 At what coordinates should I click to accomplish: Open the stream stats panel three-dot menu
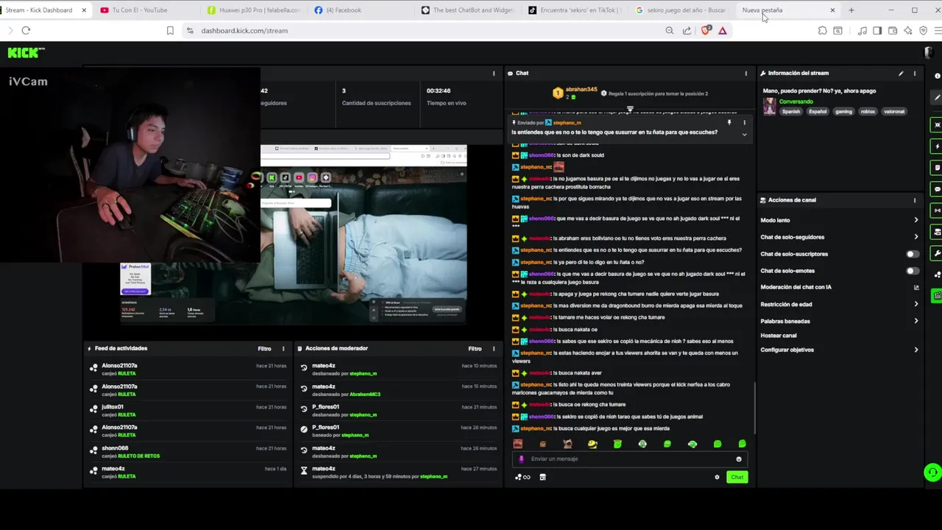point(494,73)
